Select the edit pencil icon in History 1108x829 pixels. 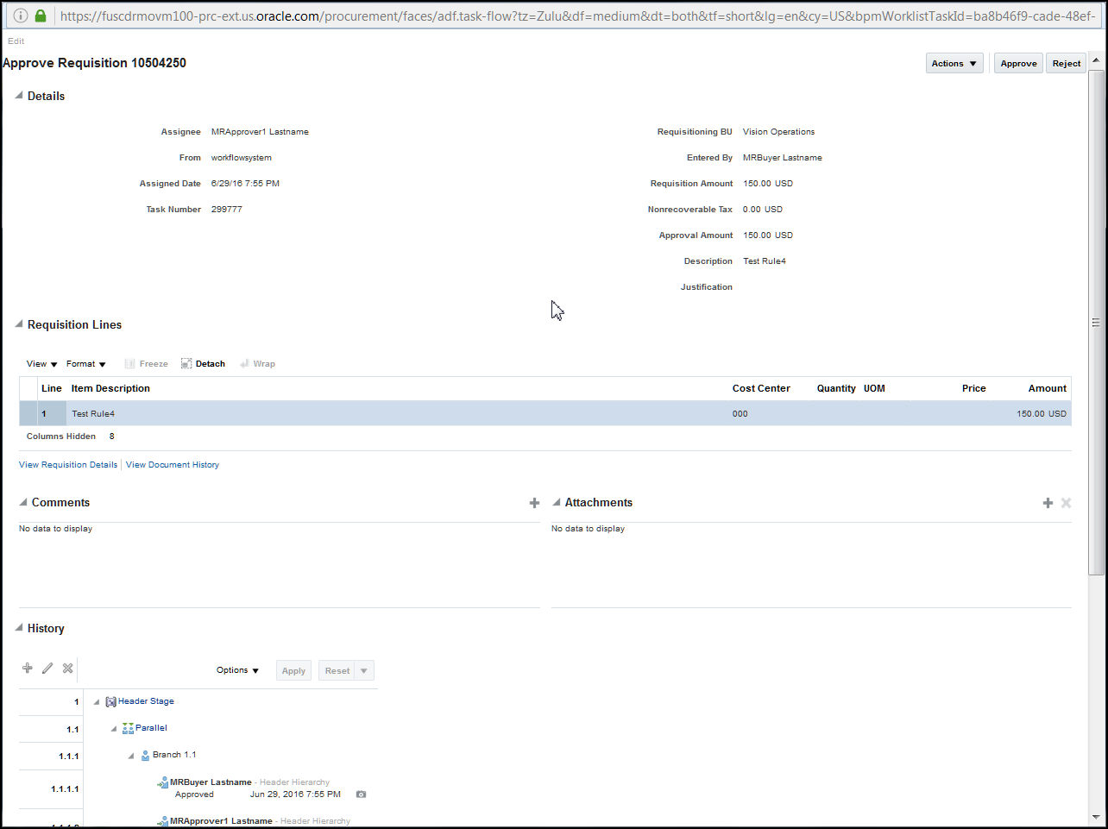pyautogui.click(x=47, y=668)
